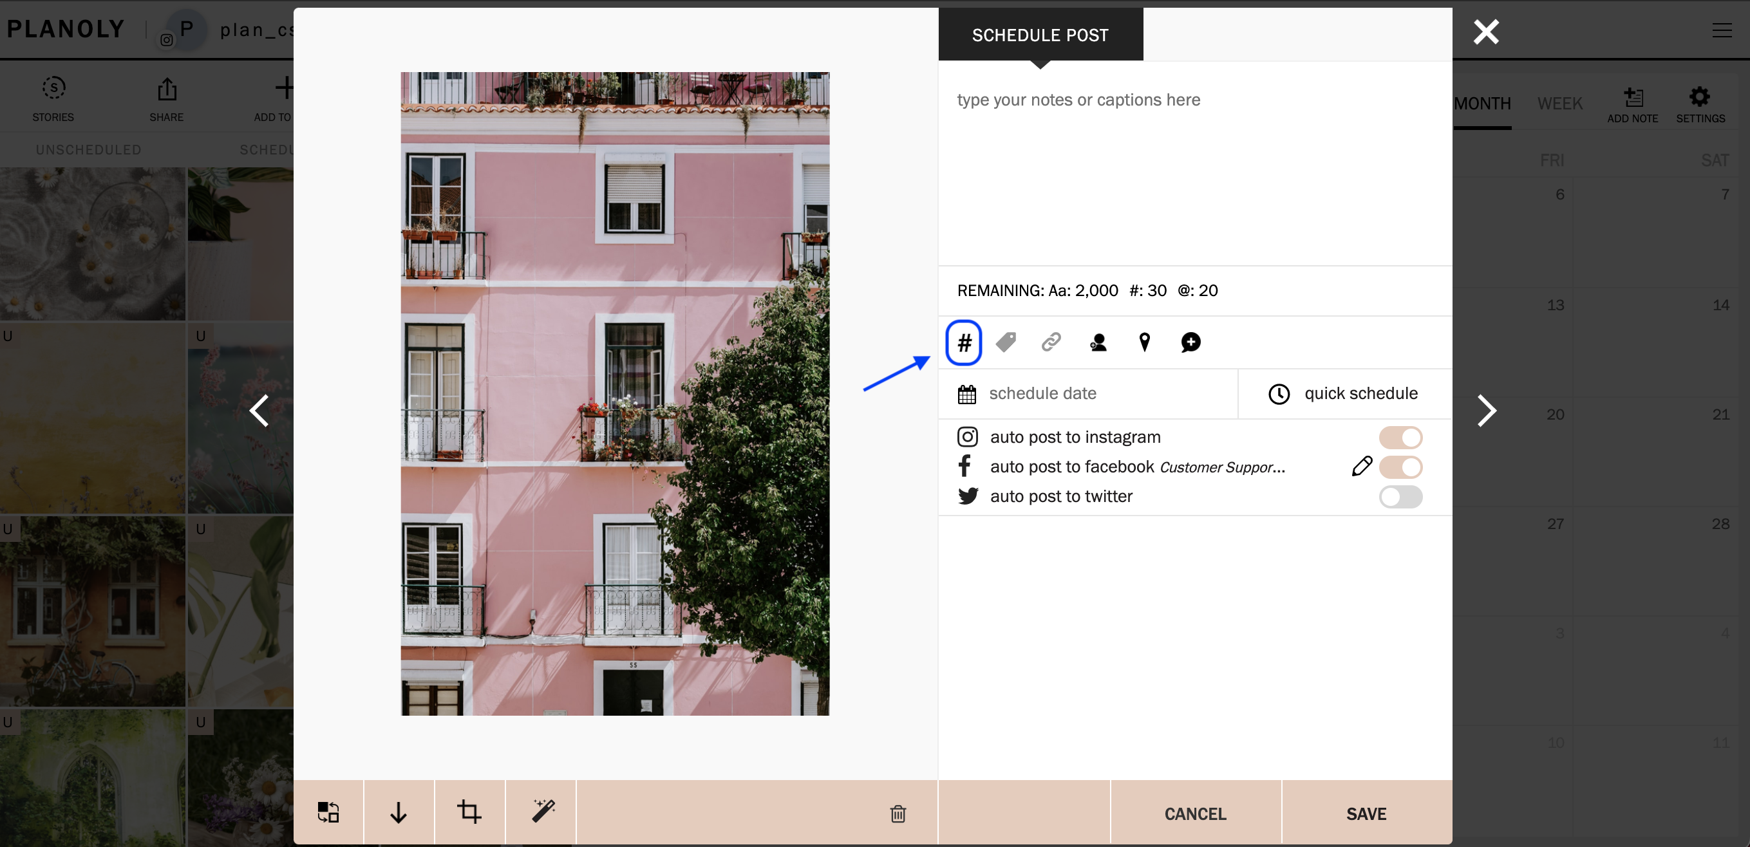Click the replace image icon
Screen dimensions: 1750x847
pyautogui.click(x=328, y=812)
